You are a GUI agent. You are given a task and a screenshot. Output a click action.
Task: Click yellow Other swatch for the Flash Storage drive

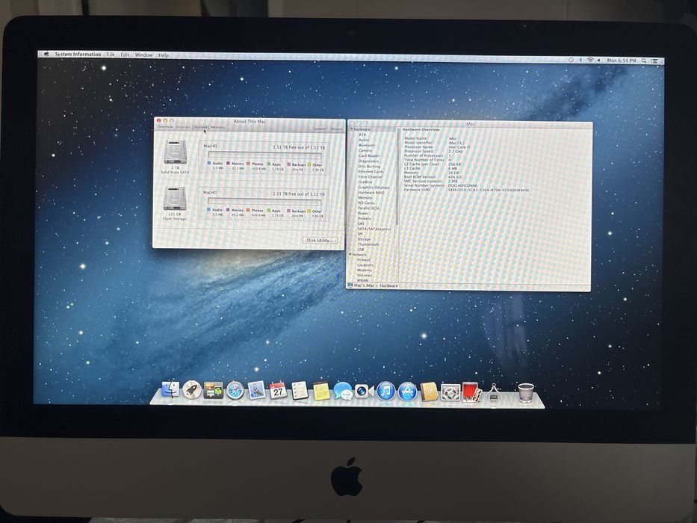tap(309, 211)
